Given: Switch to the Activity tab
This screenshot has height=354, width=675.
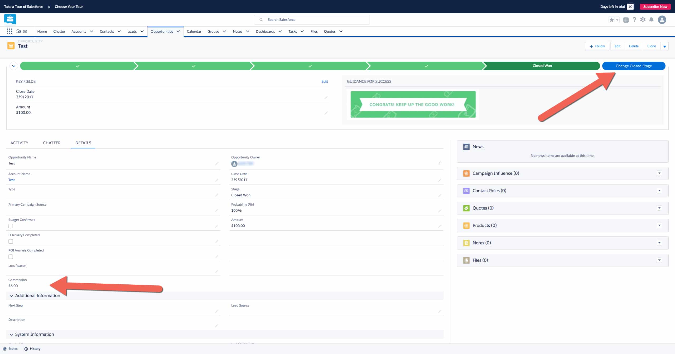Looking at the screenshot, I should click(x=19, y=143).
